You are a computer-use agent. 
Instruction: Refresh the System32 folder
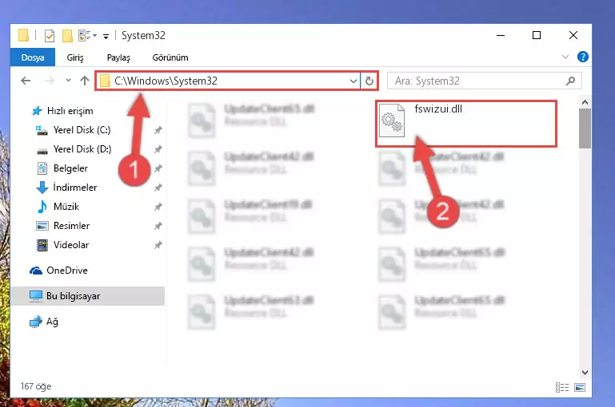pos(369,81)
